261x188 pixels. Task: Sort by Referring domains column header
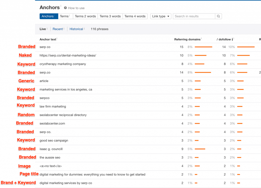pyautogui.click(x=187, y=39)
